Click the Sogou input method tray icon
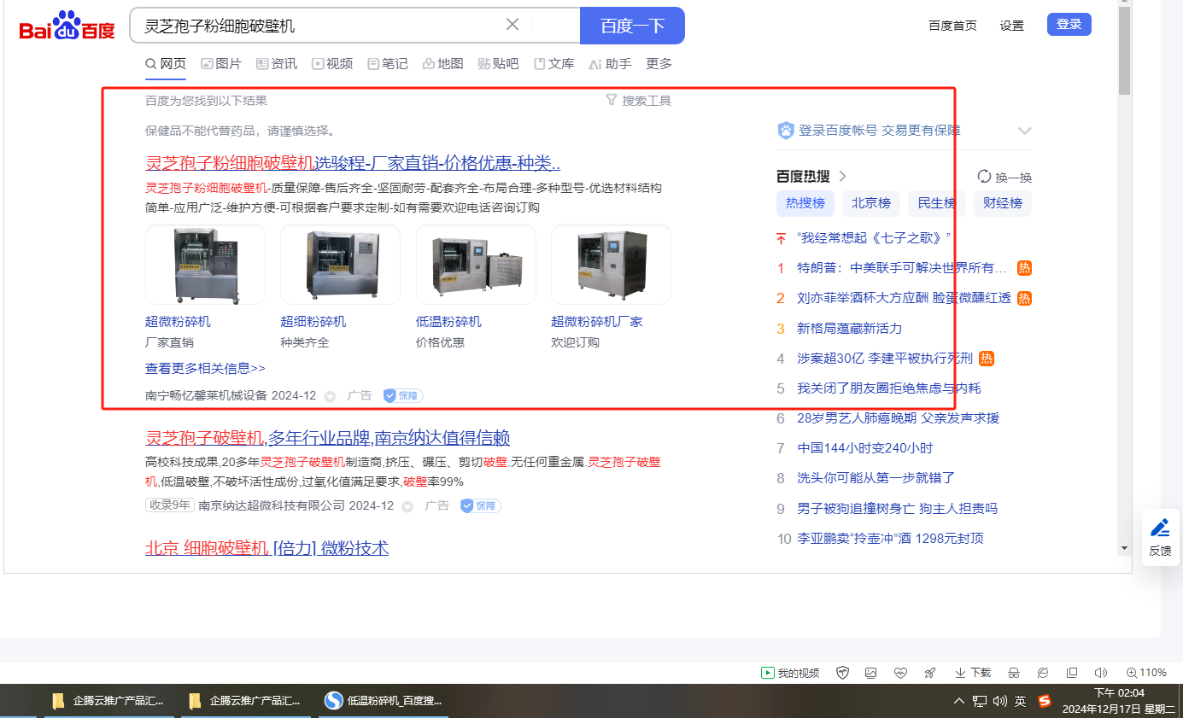The width and height of the screenshot is (1183, 718). coord(1045,701)
